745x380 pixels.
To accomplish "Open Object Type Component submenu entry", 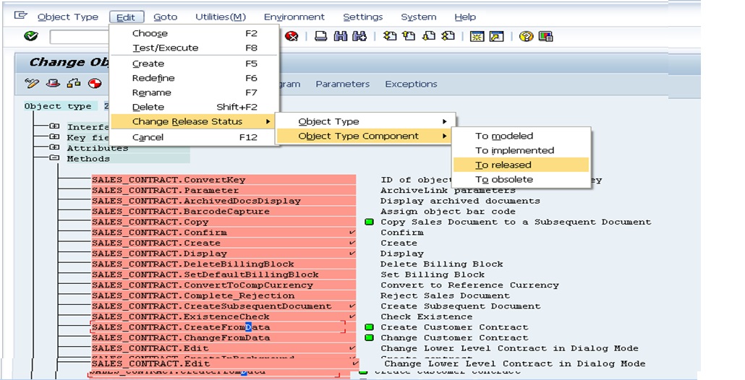I will pos(365,136).
